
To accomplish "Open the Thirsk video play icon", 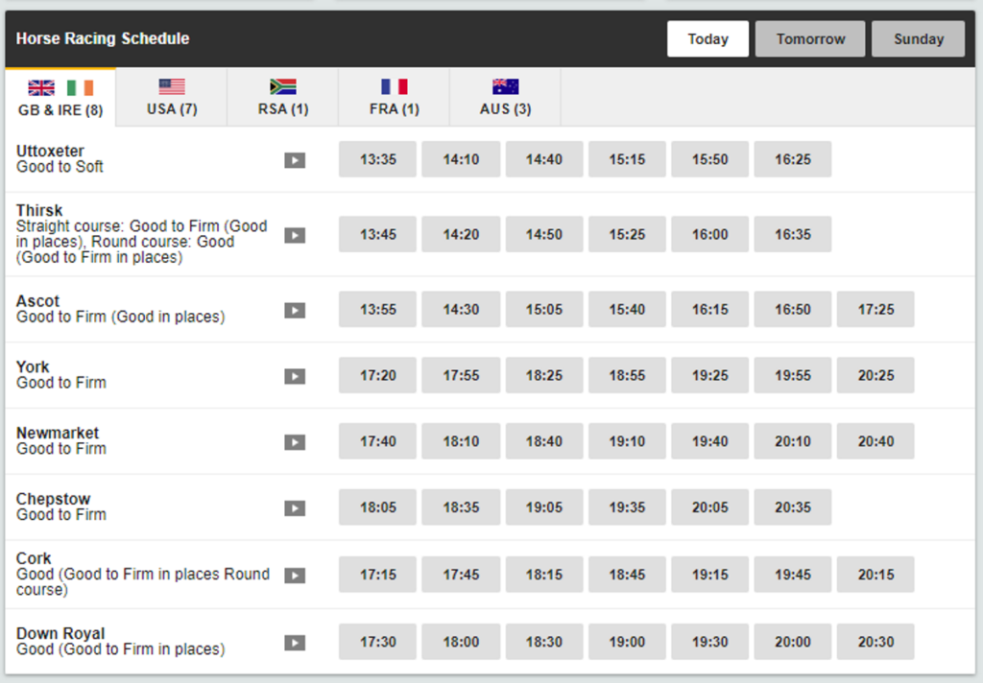I will [x=295, y=236].
